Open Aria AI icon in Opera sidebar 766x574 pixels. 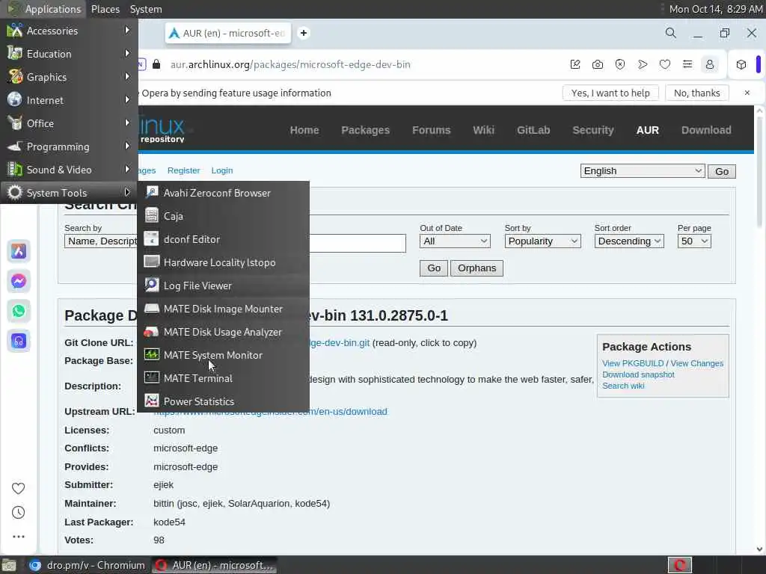click(19, 251)
